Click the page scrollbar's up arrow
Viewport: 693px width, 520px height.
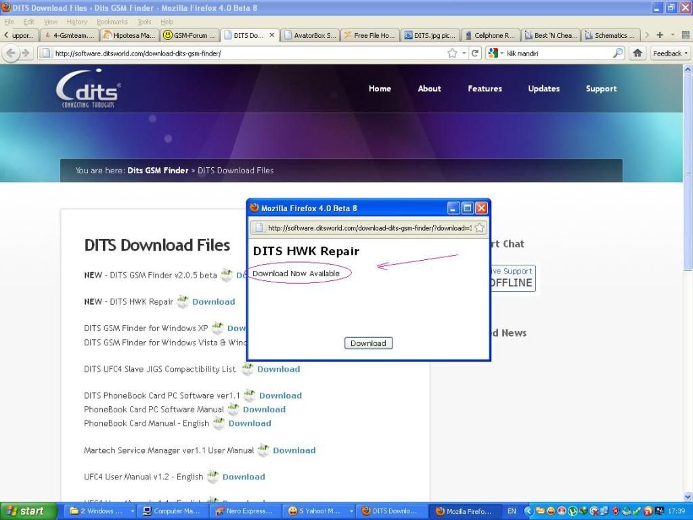coord(688,70)
